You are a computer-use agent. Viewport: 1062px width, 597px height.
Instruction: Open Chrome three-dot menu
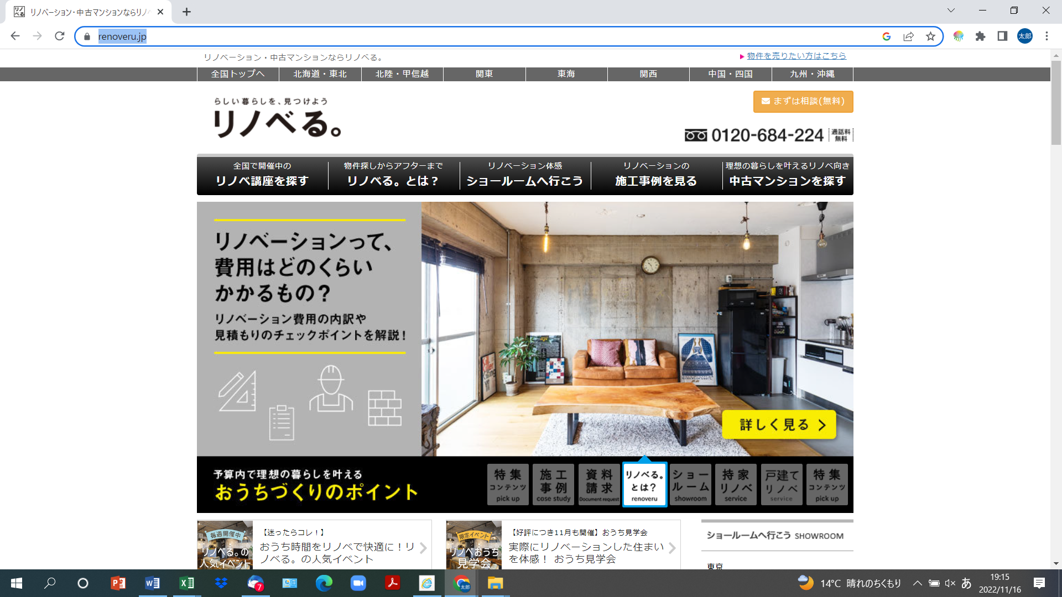[x=1047, y=36]
